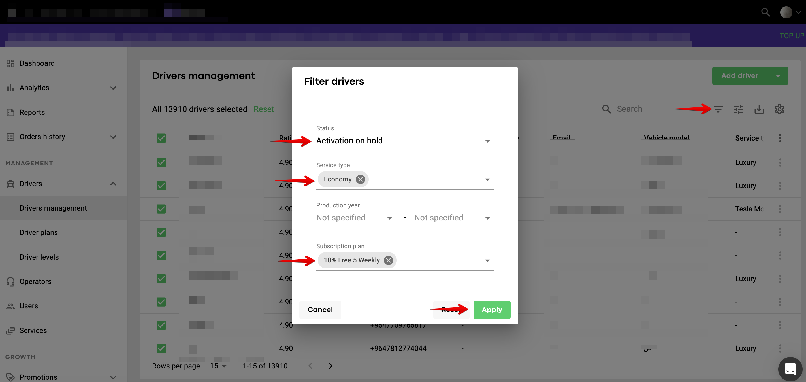Open the column tune sliders icon

tap(738, 109)
